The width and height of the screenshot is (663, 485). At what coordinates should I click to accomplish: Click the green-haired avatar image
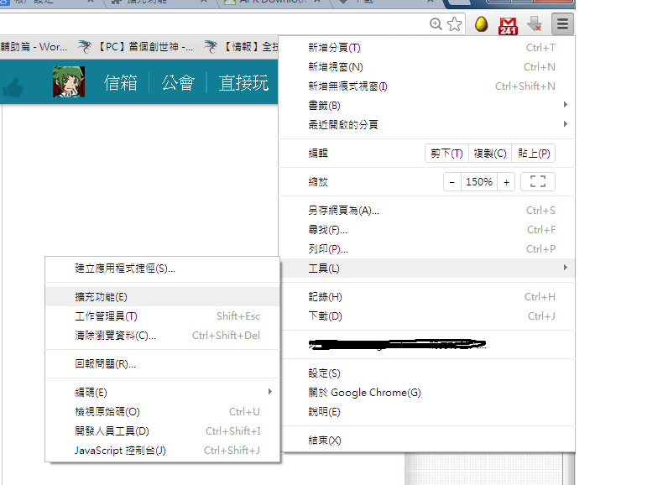coord(68,82)
